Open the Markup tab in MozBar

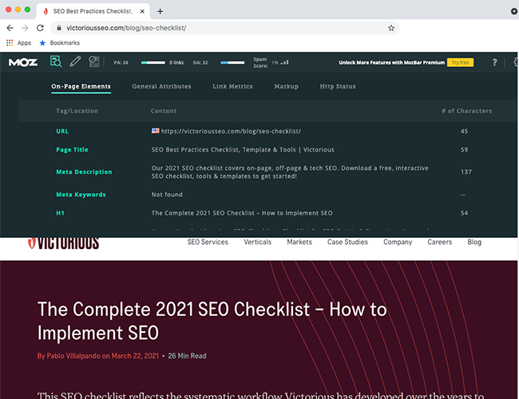point(286,86)
